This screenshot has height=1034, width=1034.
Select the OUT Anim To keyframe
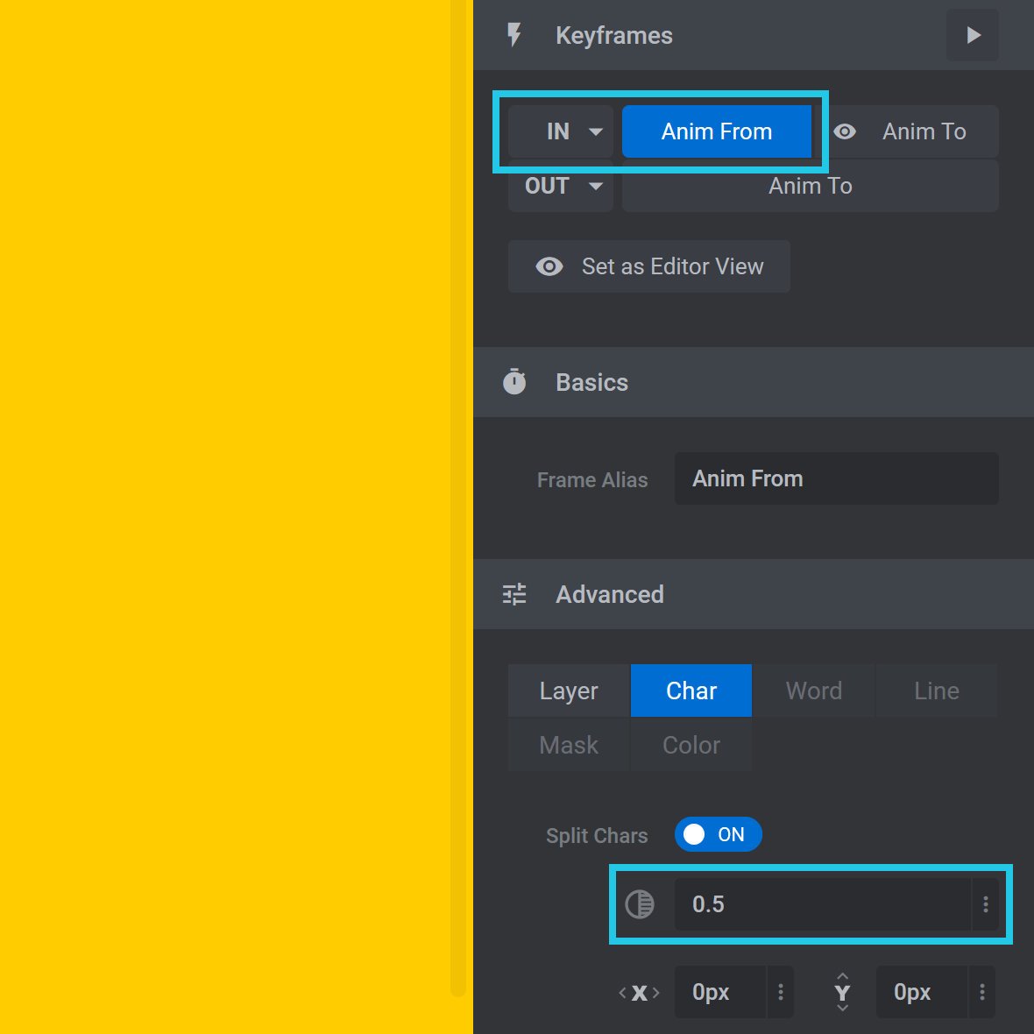pyautogui.click(x=811, y=186)
